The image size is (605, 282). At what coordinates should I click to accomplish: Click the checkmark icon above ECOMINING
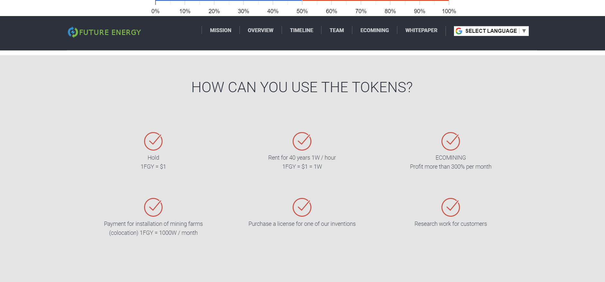(x=451, y=141)
